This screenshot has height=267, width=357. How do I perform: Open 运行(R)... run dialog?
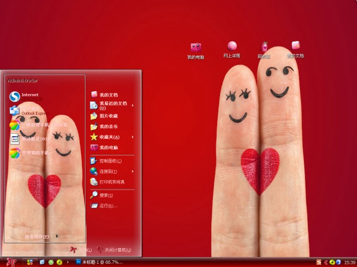pyautogui.click(x=104, y=206)
